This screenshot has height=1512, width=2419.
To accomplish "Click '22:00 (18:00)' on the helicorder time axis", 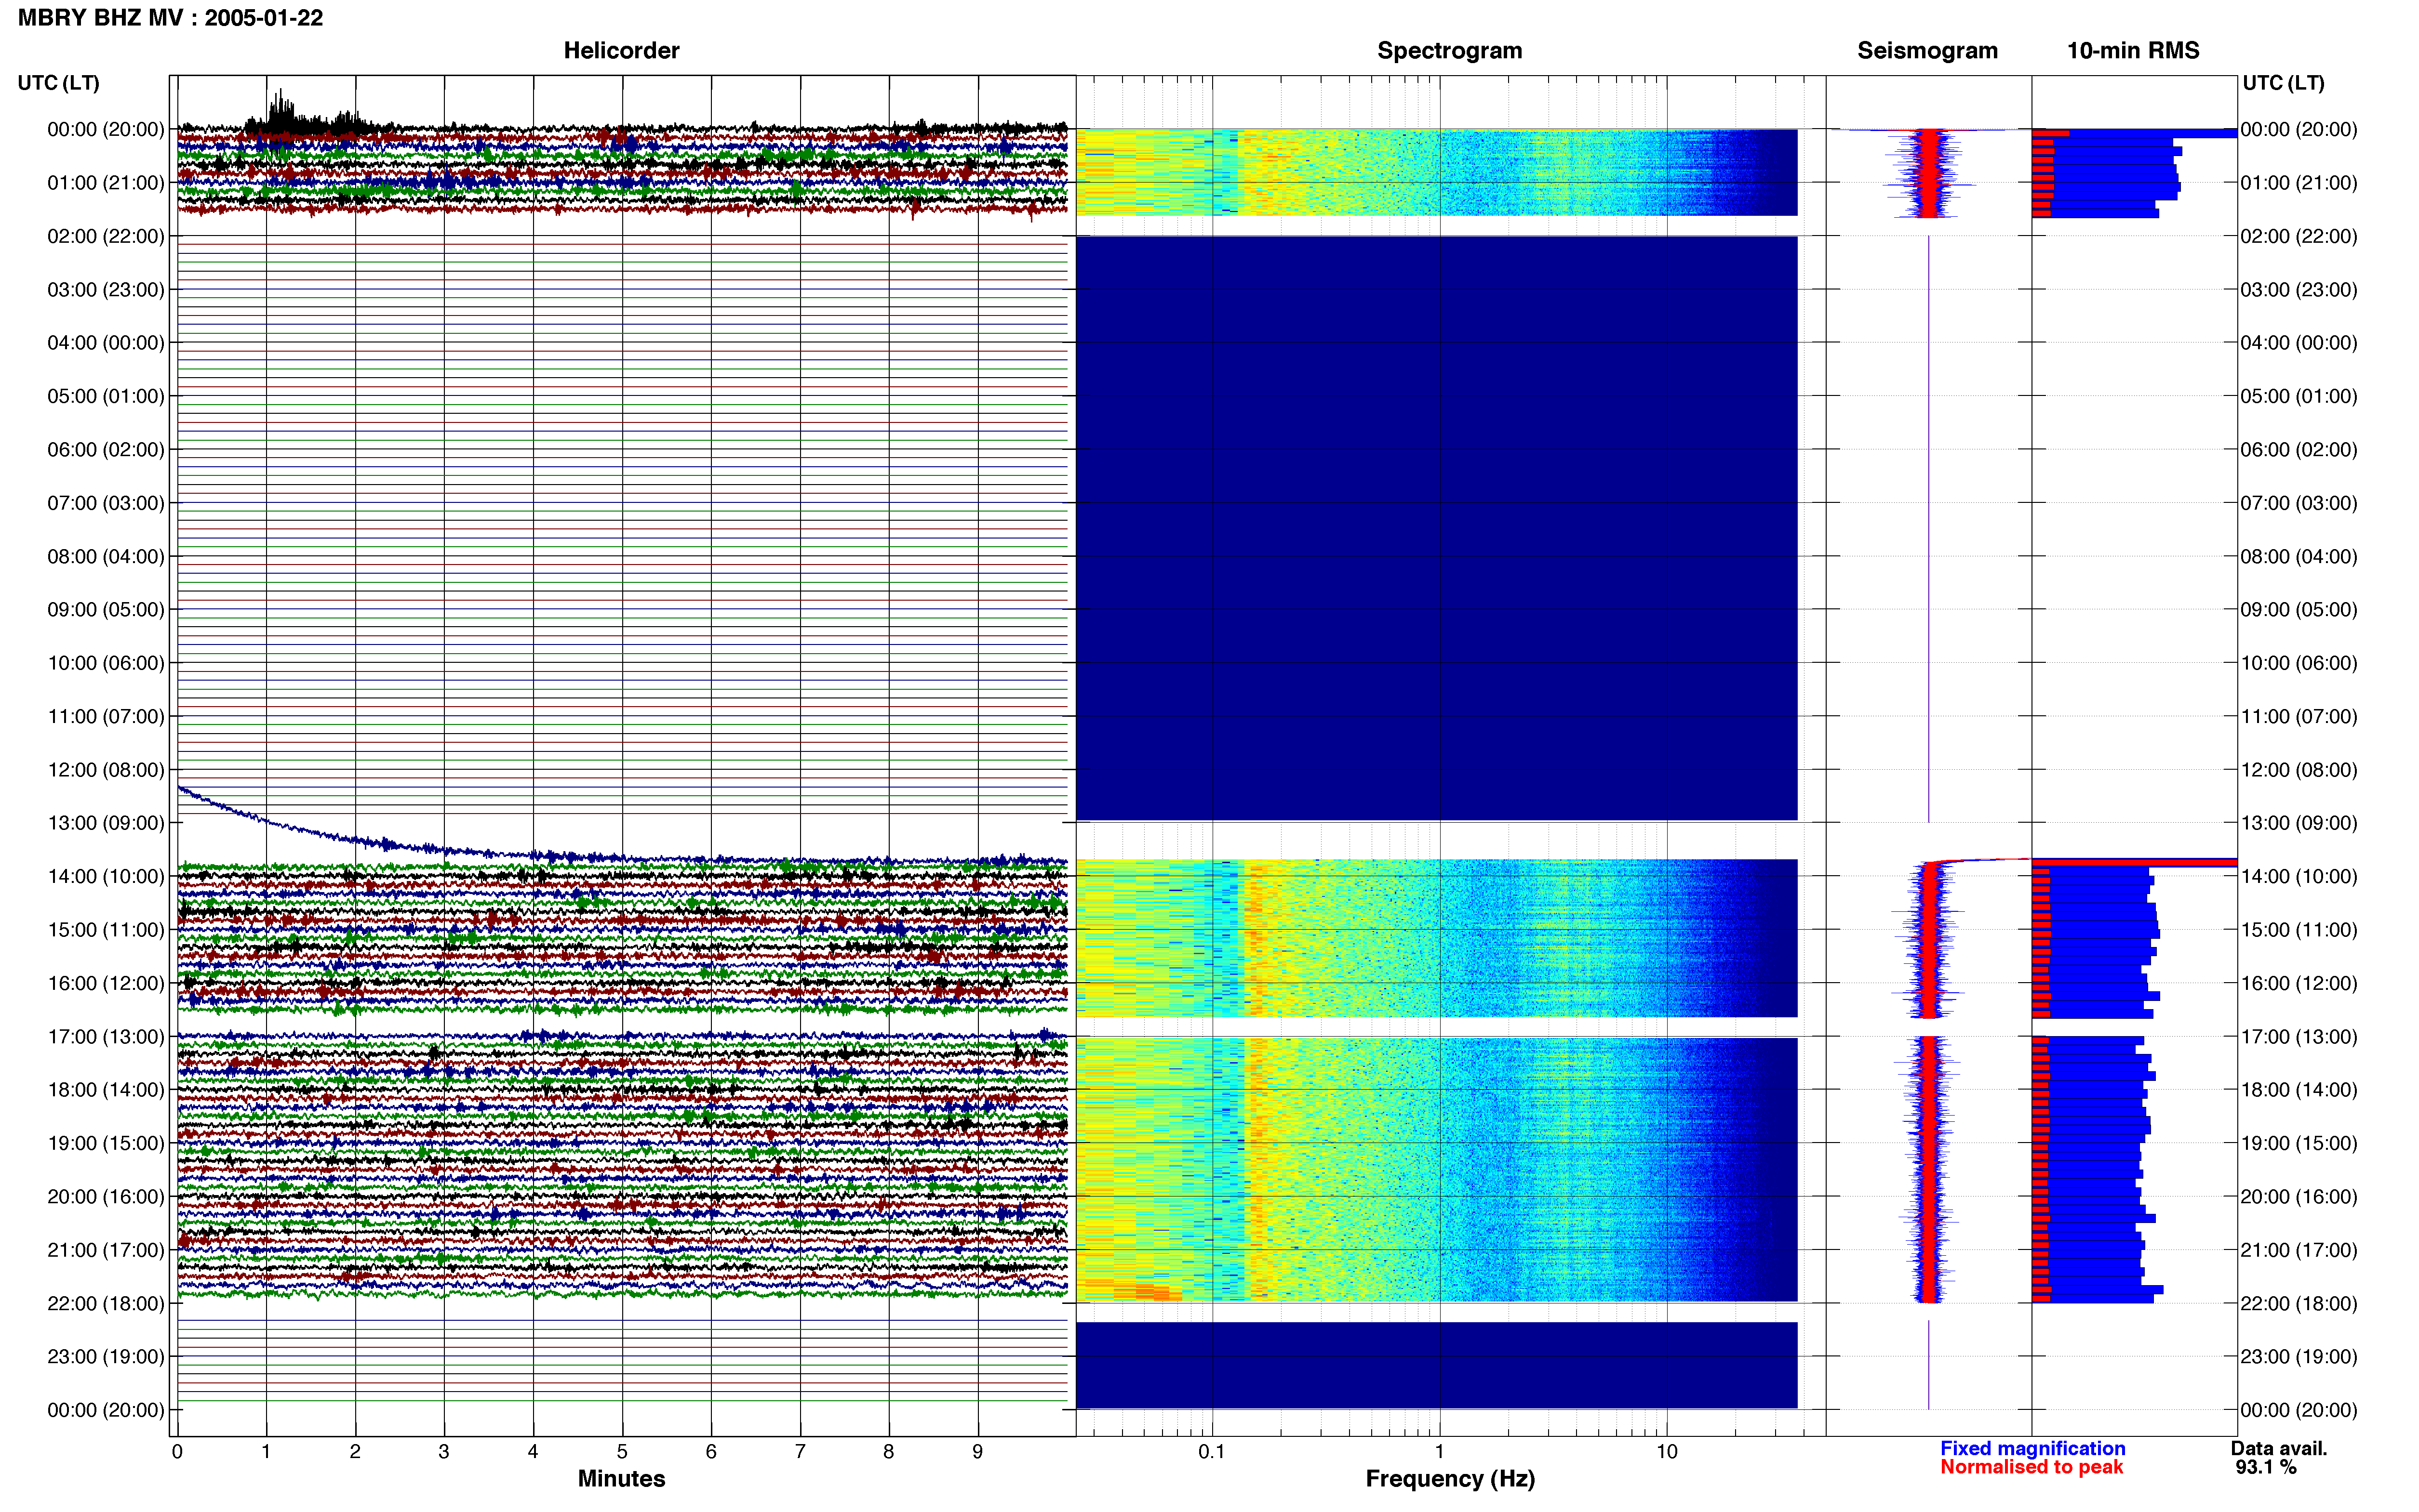I will [106, 1303].
